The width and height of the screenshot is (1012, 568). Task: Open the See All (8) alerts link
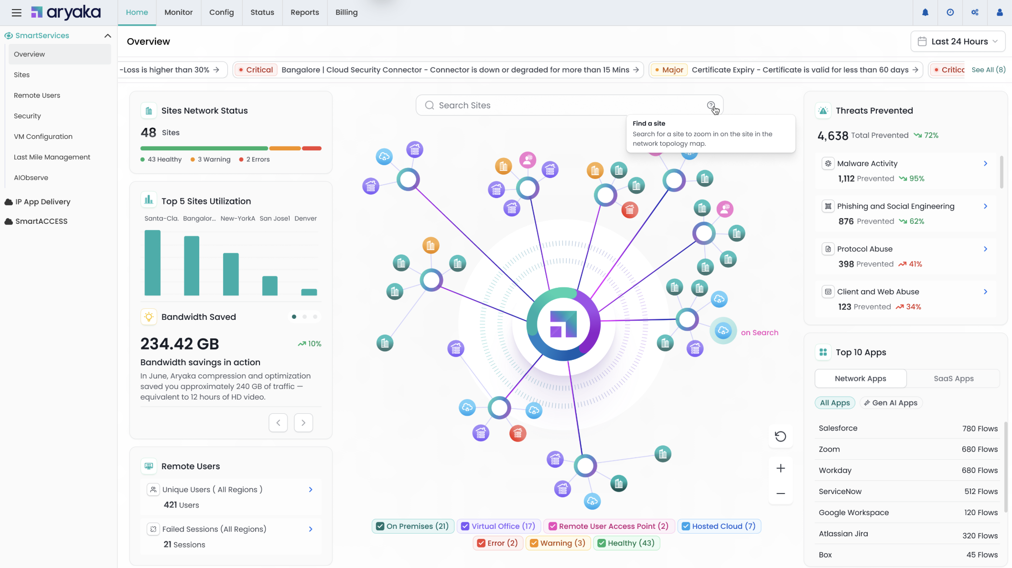tap(989, 69)
